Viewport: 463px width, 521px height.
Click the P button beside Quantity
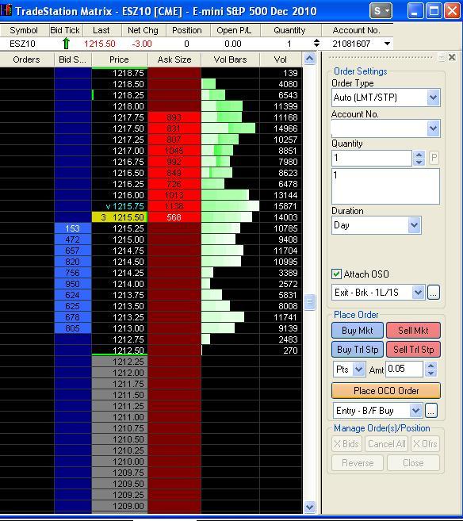434,158
